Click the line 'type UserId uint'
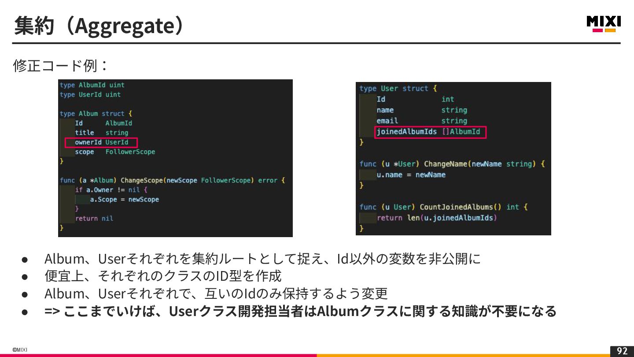634x357 pixels. [90, 95]
